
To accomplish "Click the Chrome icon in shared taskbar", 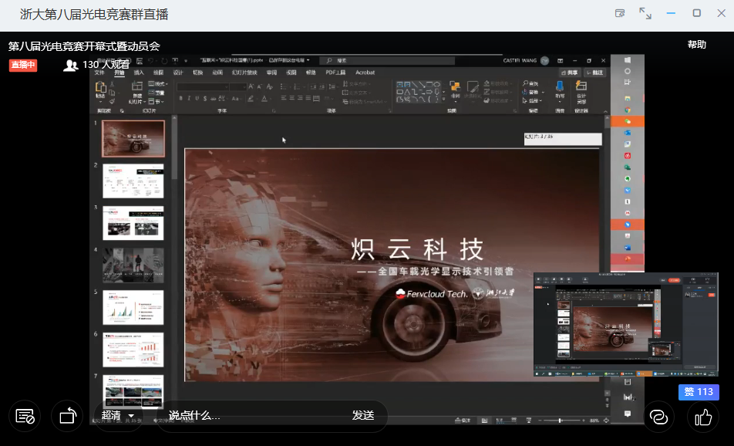I will 628,110.
